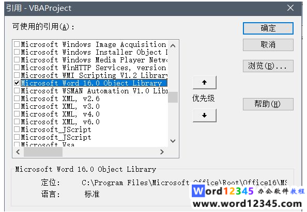The width and height of the screenshot is (307, 212).
Task: Check Microsoft Windows Media Player Network reference
Action: [x=17, y=60]
